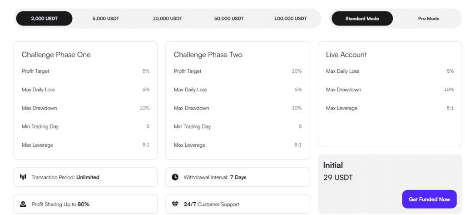Image resolution: width=465 pixels, height=215 pixels.
Task: Select the 2,000 USDT account size
Action: pos(45,19)
